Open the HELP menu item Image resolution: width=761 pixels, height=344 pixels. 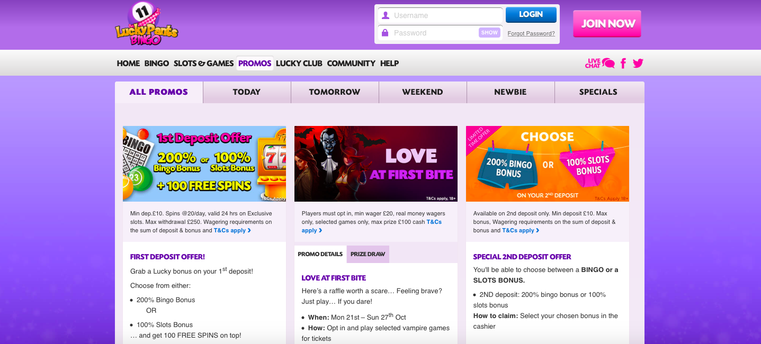389,64
